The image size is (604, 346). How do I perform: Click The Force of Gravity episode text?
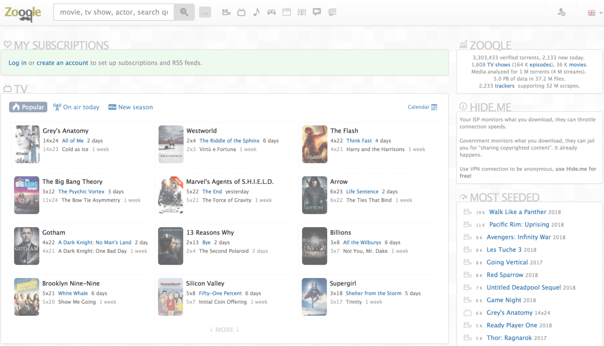coord(227,200)
